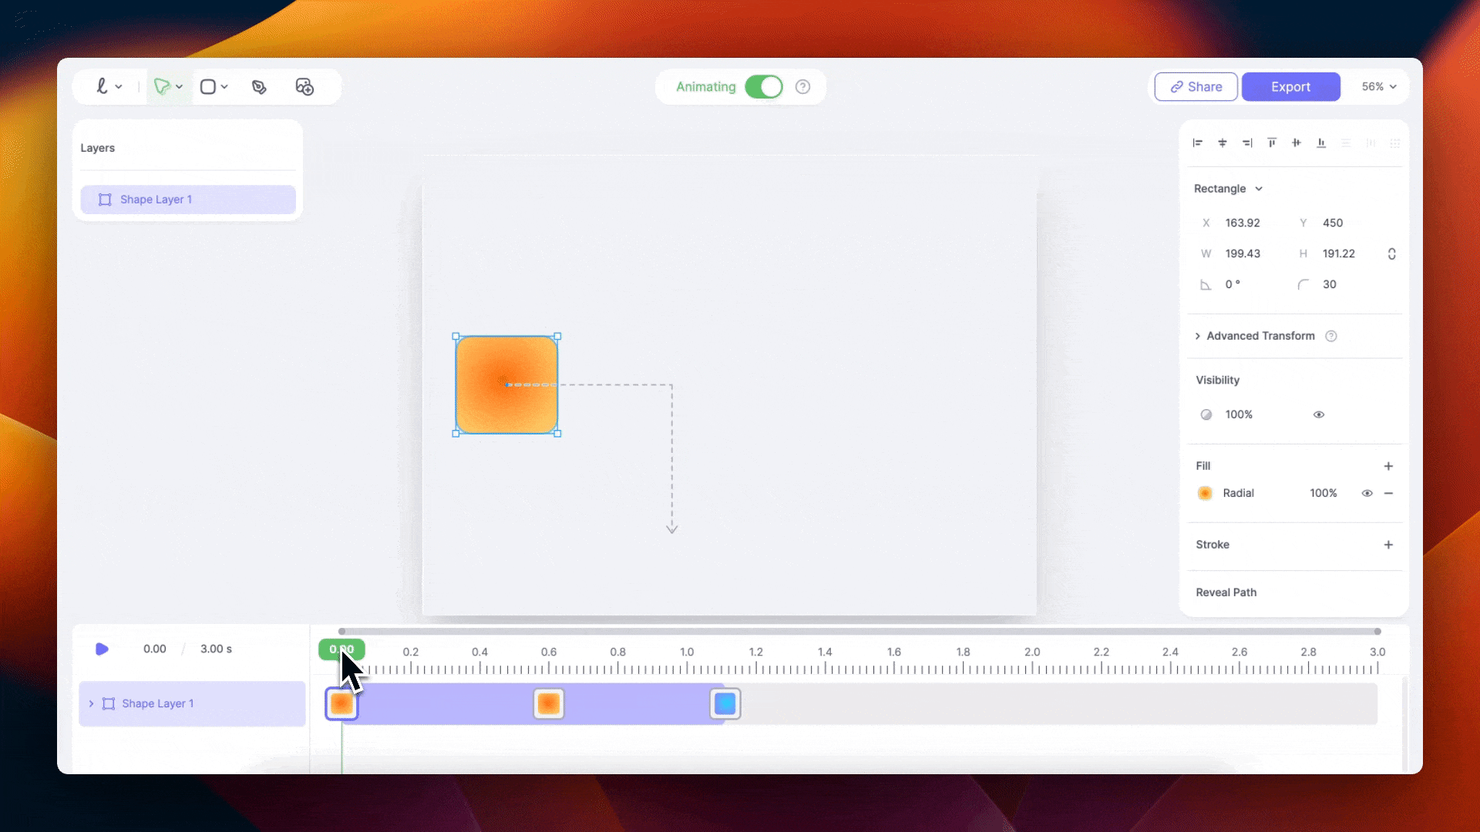Click the align bottom icon
This screenshot has width=1480, height=832.
pyautogui.click(x=1321, y=143)
